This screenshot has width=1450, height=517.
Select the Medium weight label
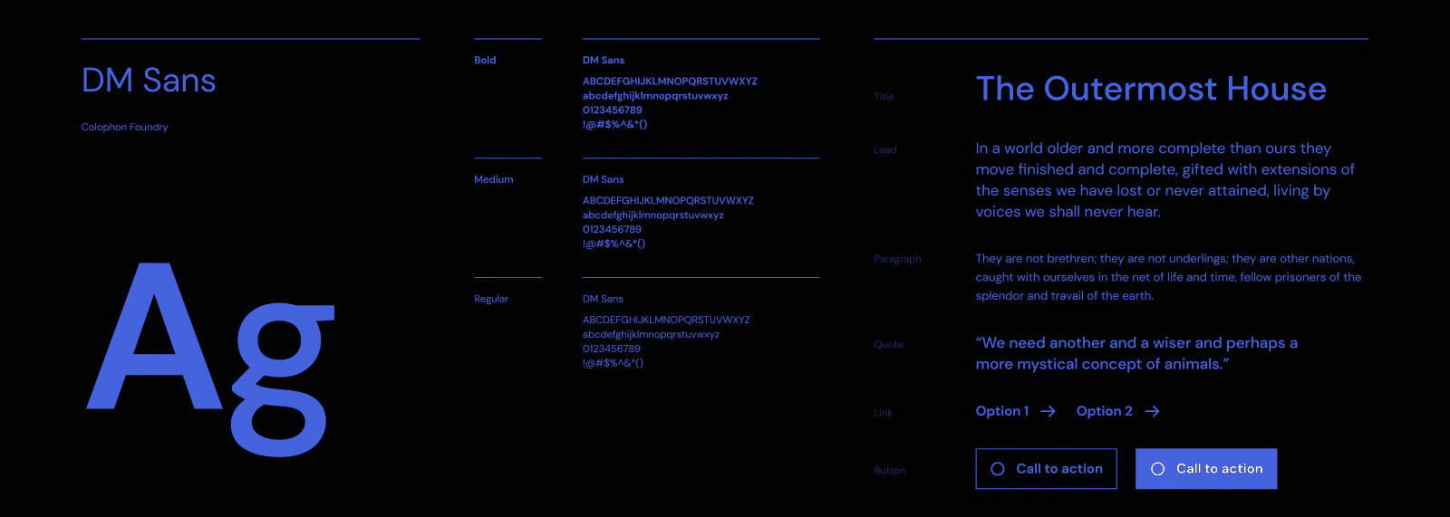tap(494, 179)
